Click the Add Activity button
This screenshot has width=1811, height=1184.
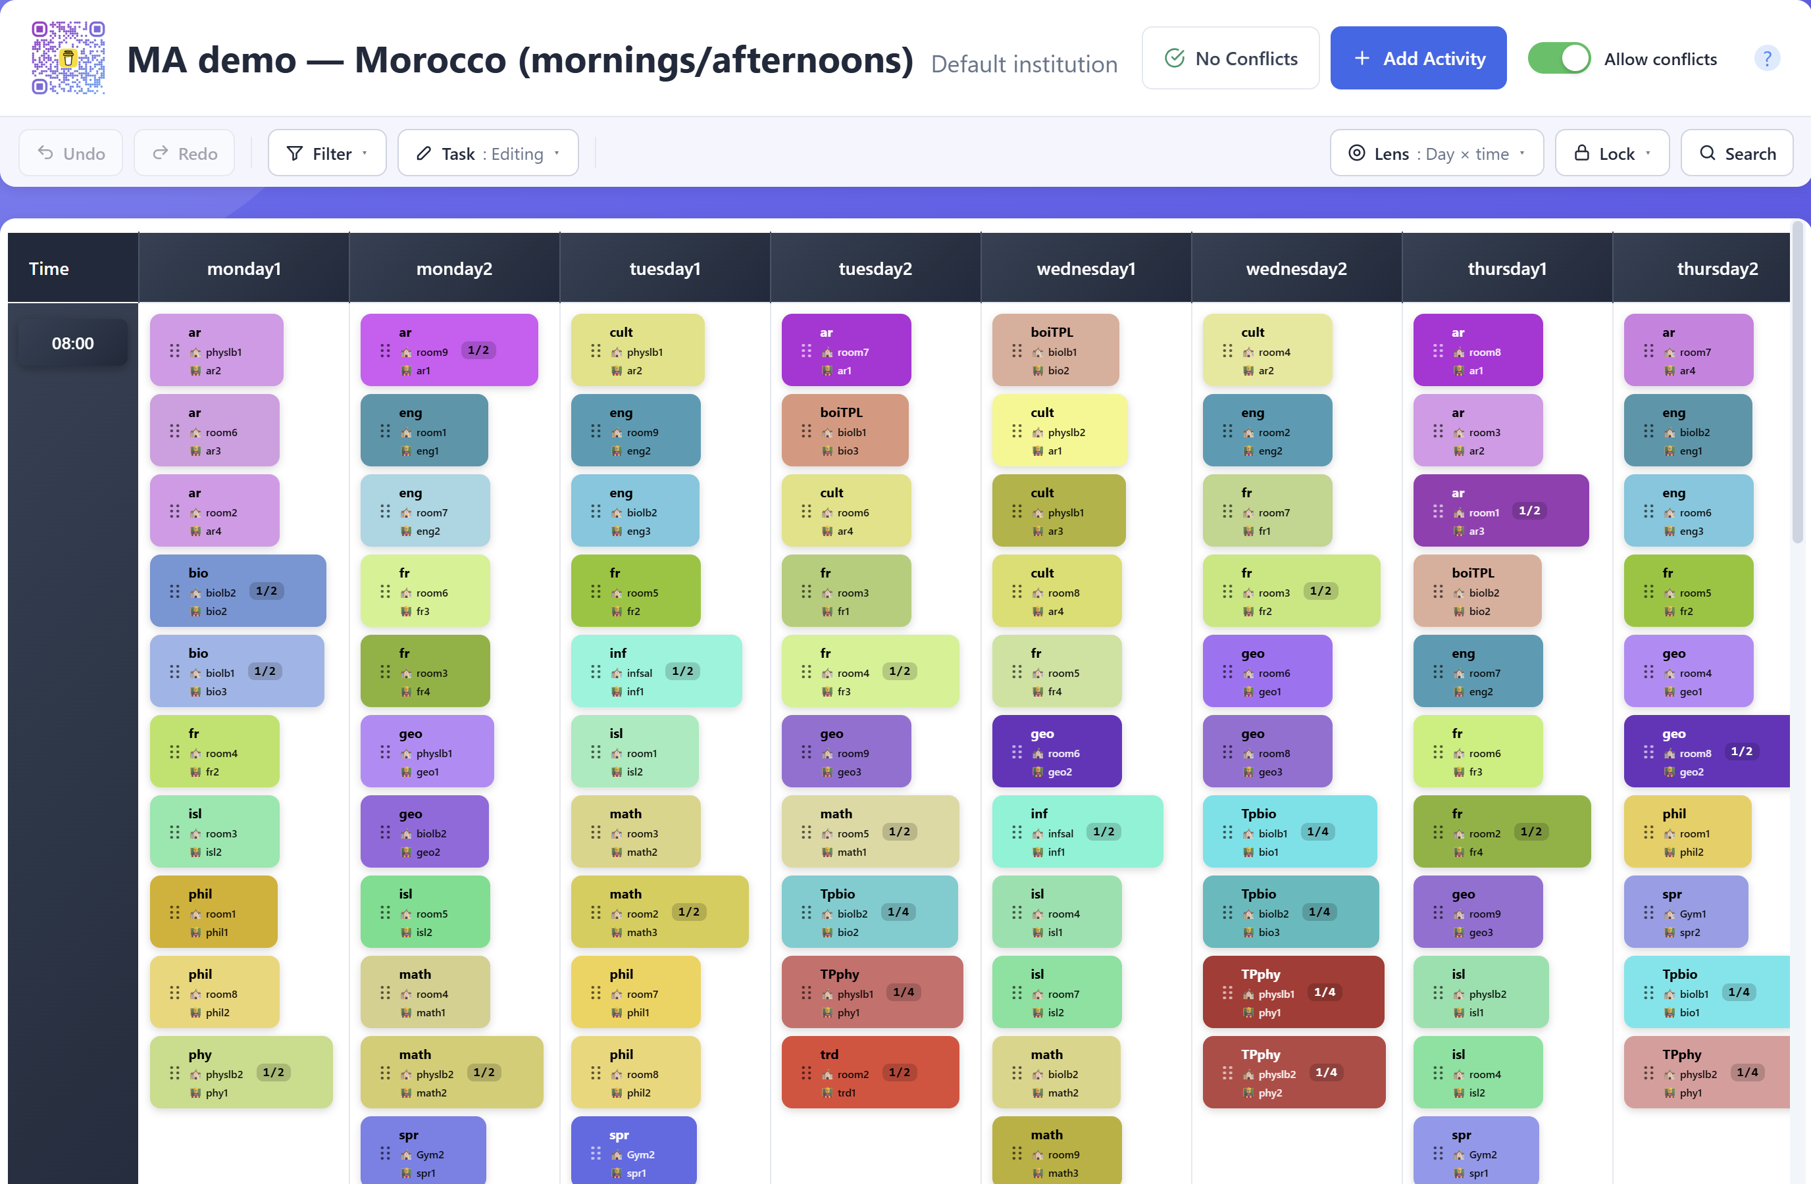(x=1418, y=59)
